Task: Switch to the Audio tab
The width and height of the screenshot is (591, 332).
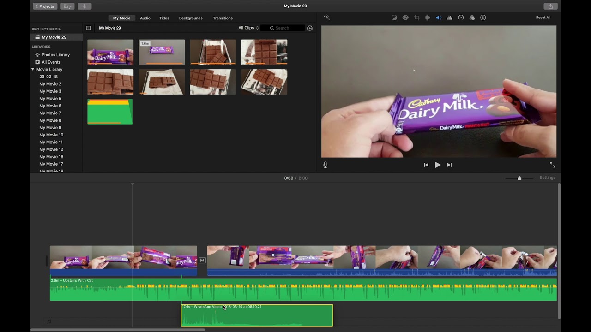Action: click(145, 18)
